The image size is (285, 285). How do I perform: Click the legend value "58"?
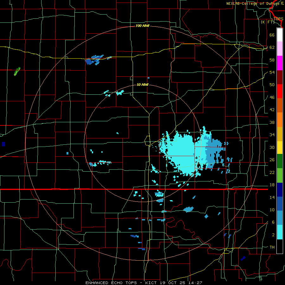[x=272, y=60]
